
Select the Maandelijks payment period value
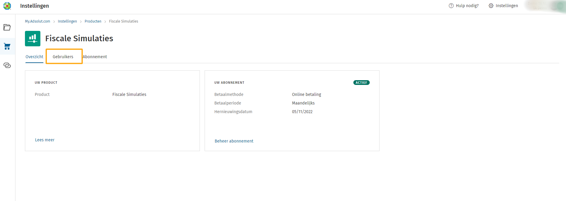303,103
